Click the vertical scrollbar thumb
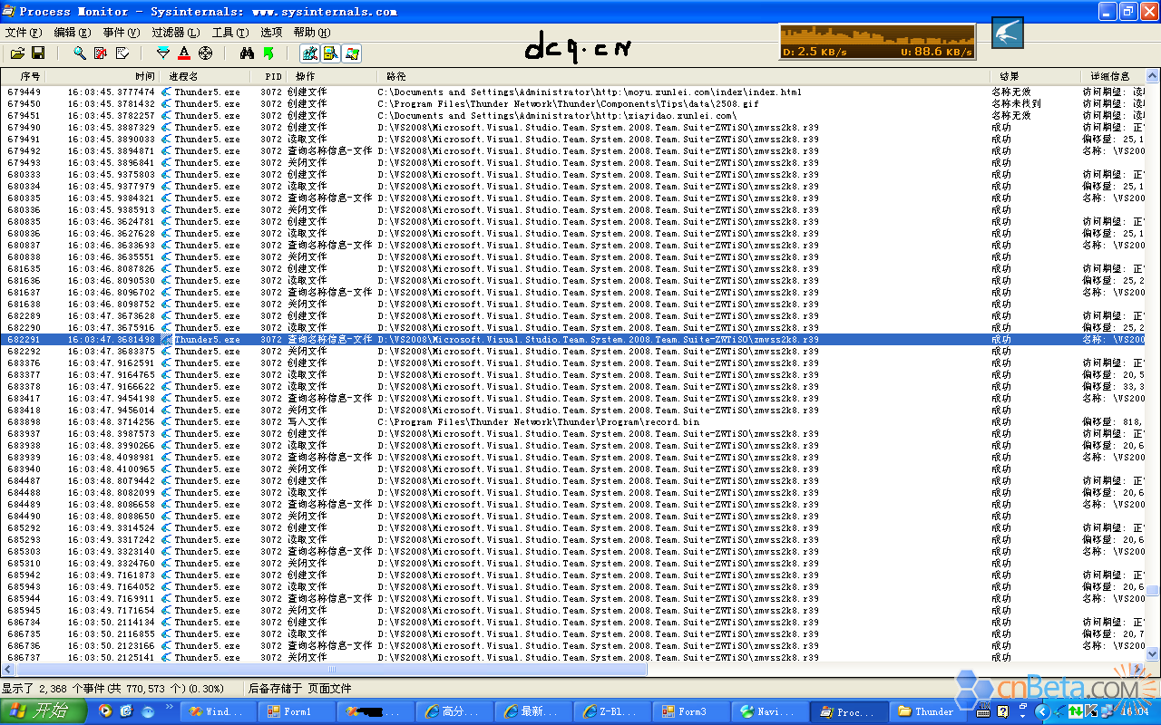Image resolution: width=1161 pixels, height=725 pixels. [1152, 590]
